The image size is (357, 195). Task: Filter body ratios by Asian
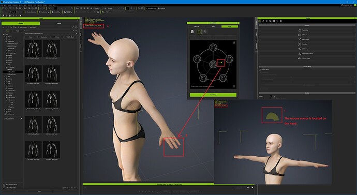point(31,37)
